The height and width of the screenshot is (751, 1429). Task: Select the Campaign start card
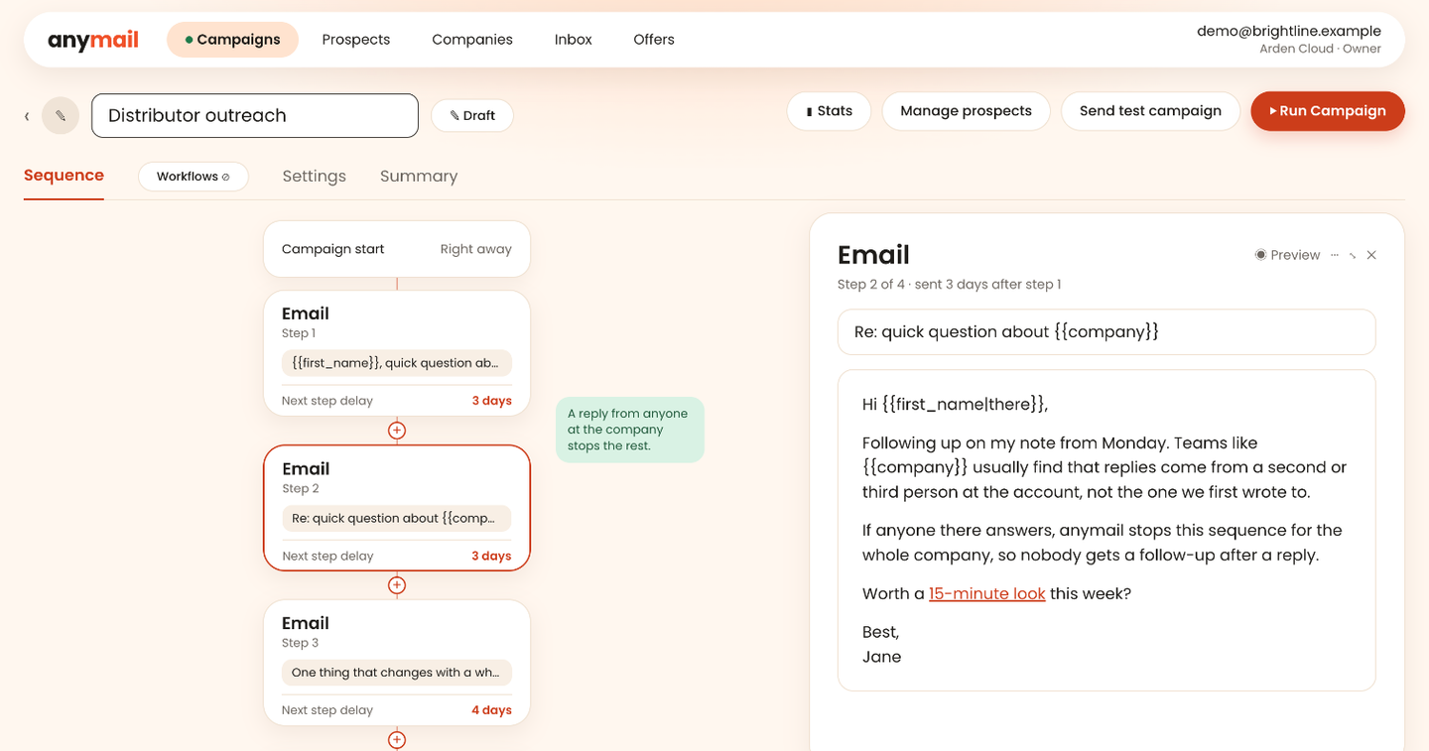pyautogui.click(x=397, y=249)
